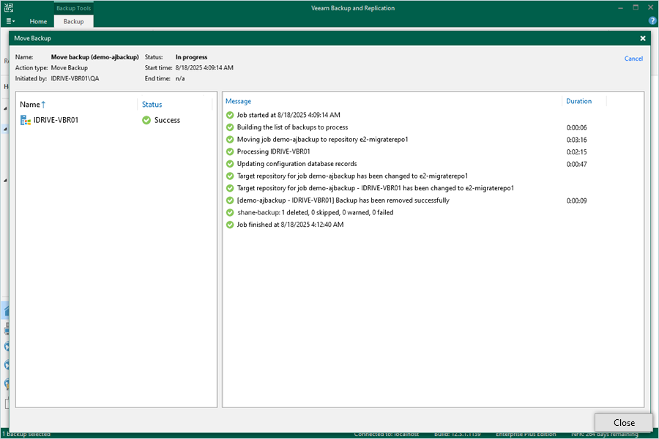Click the Close button
Image resolution: width=659 pixels, height=439 pixels.
(624, 423)
